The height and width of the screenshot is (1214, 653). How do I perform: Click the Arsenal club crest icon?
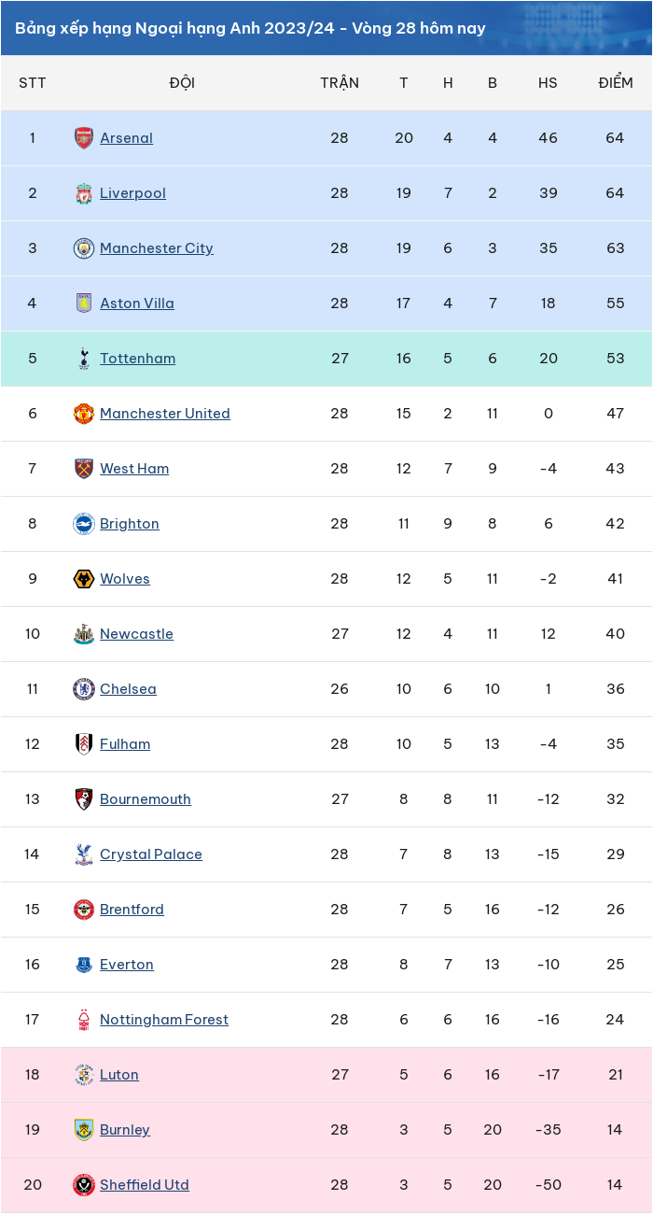click(x=84, y=138)
